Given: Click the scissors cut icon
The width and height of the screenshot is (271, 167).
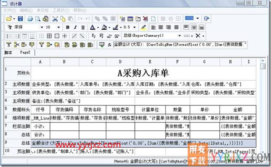Looking at the screenshot, I should [x=55, y=19].
